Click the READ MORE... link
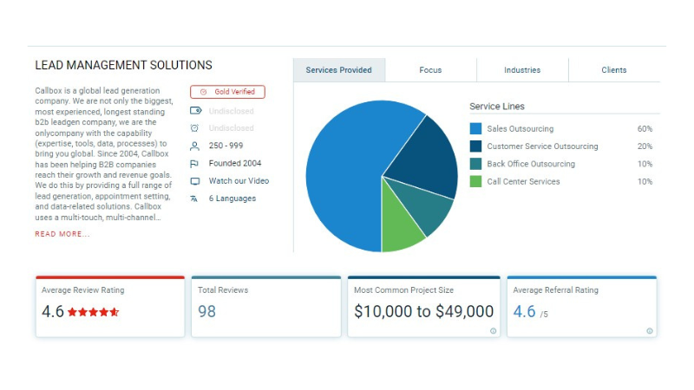The image size is (694, 390). click(62, 234)
